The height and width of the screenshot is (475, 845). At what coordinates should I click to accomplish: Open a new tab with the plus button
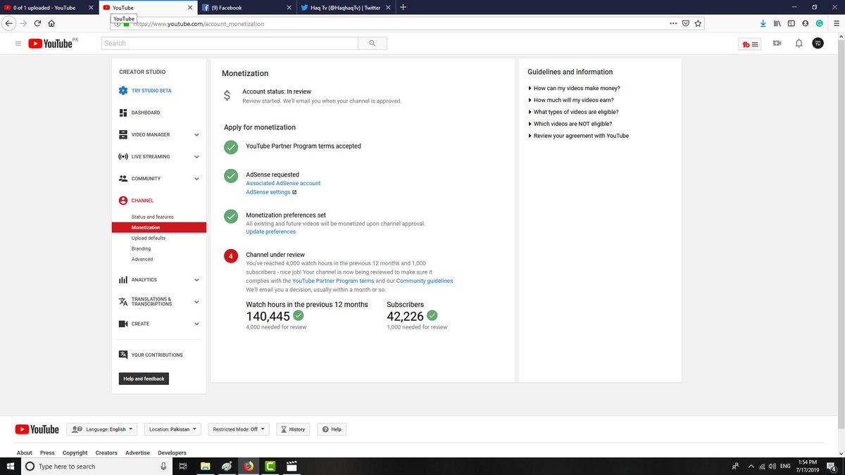point(403,7)
